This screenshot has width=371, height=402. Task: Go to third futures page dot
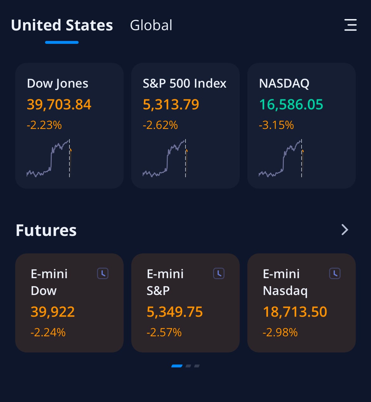click(x=197, y=366)
